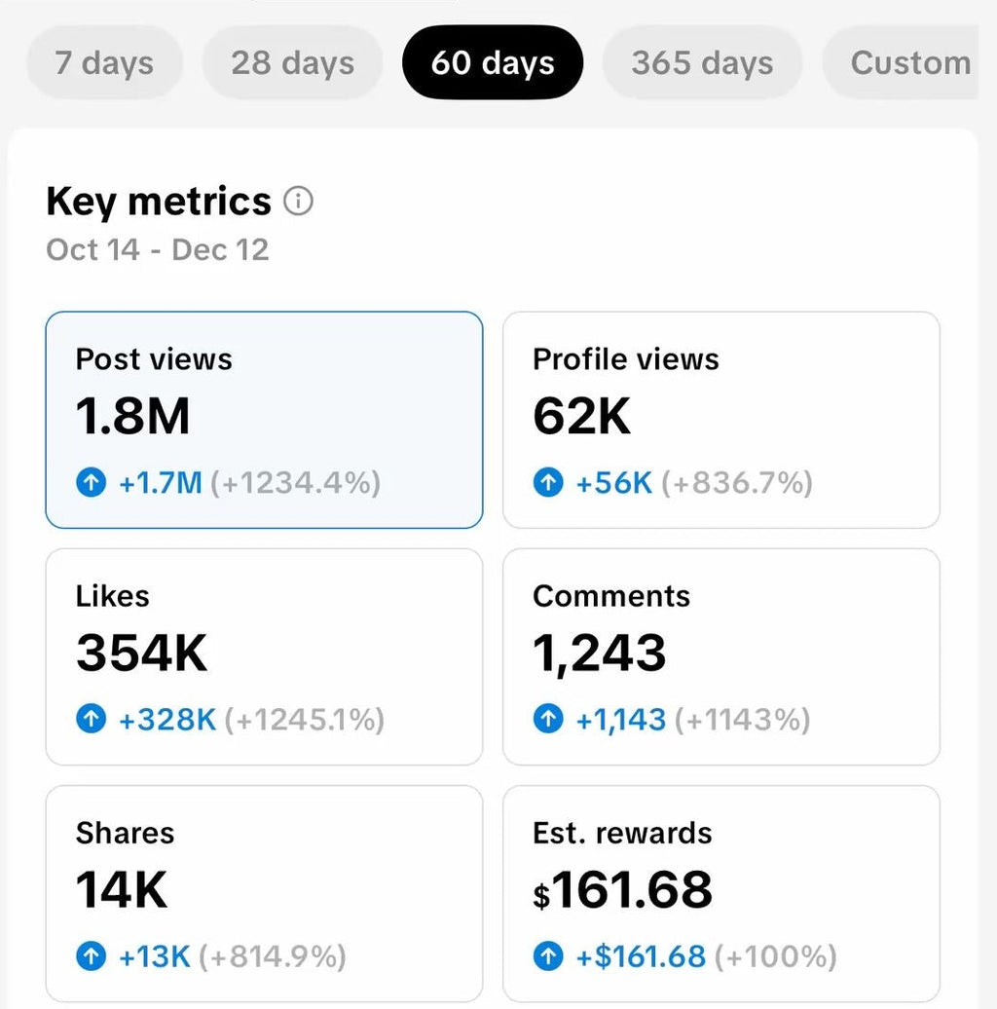Viewport: 997px width, 1009px height.
Task: Click the up-arrow icon under Comments
Action: 548,720
